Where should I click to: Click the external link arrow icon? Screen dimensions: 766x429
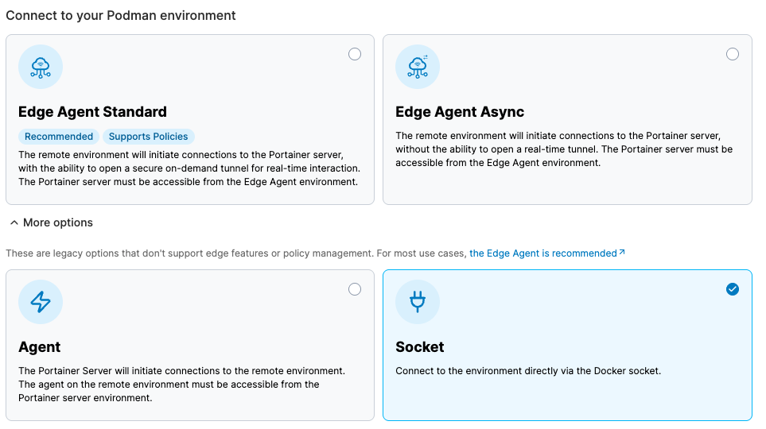pyautogui.click(x=622, y=253)
